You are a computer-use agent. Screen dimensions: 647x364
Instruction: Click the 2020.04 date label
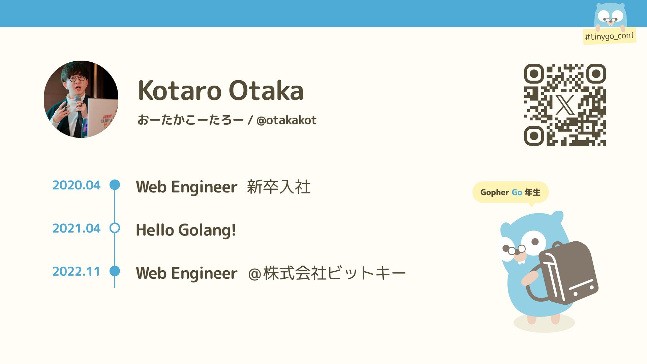(76, 185)
